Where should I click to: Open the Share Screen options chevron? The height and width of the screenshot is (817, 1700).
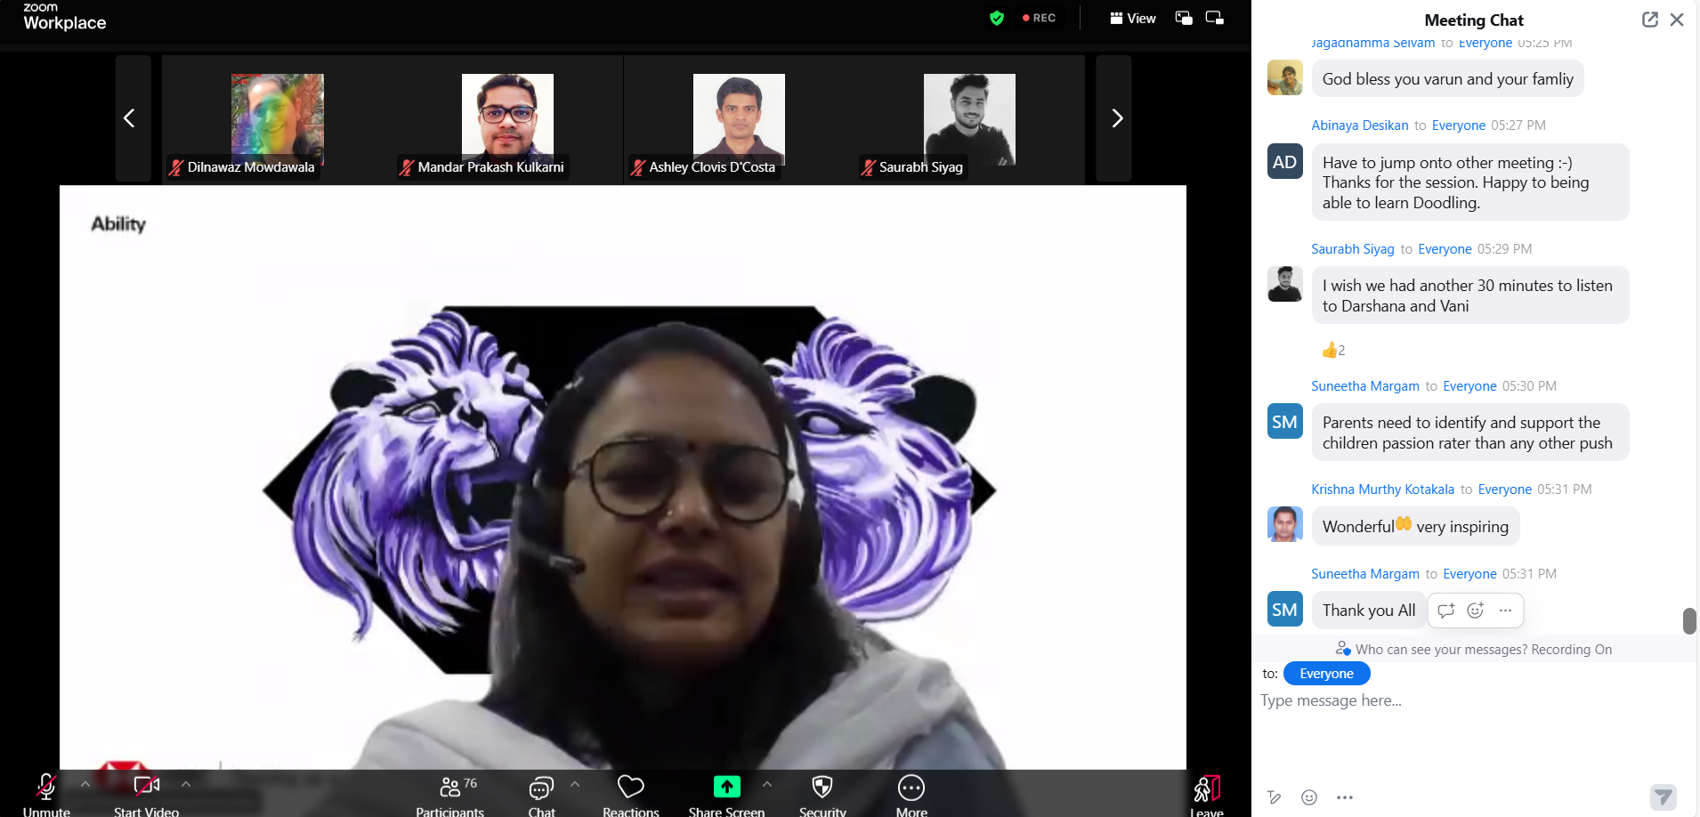pyautogui.click(x=766, y=785)
